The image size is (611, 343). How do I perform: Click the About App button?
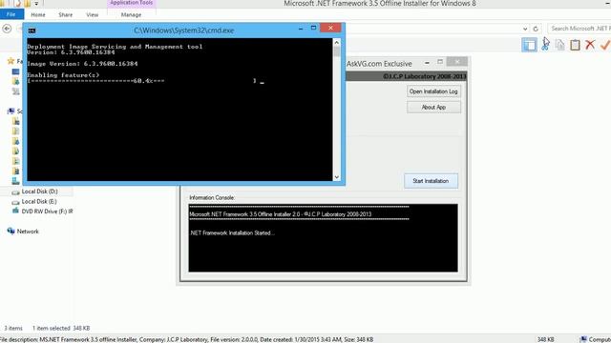tap(433, 107)
